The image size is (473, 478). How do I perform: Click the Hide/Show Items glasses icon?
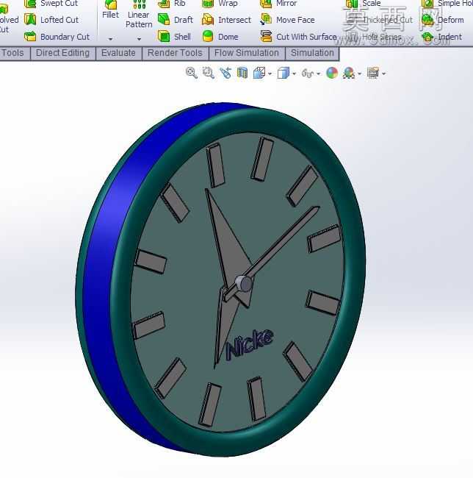coord(308,73)
